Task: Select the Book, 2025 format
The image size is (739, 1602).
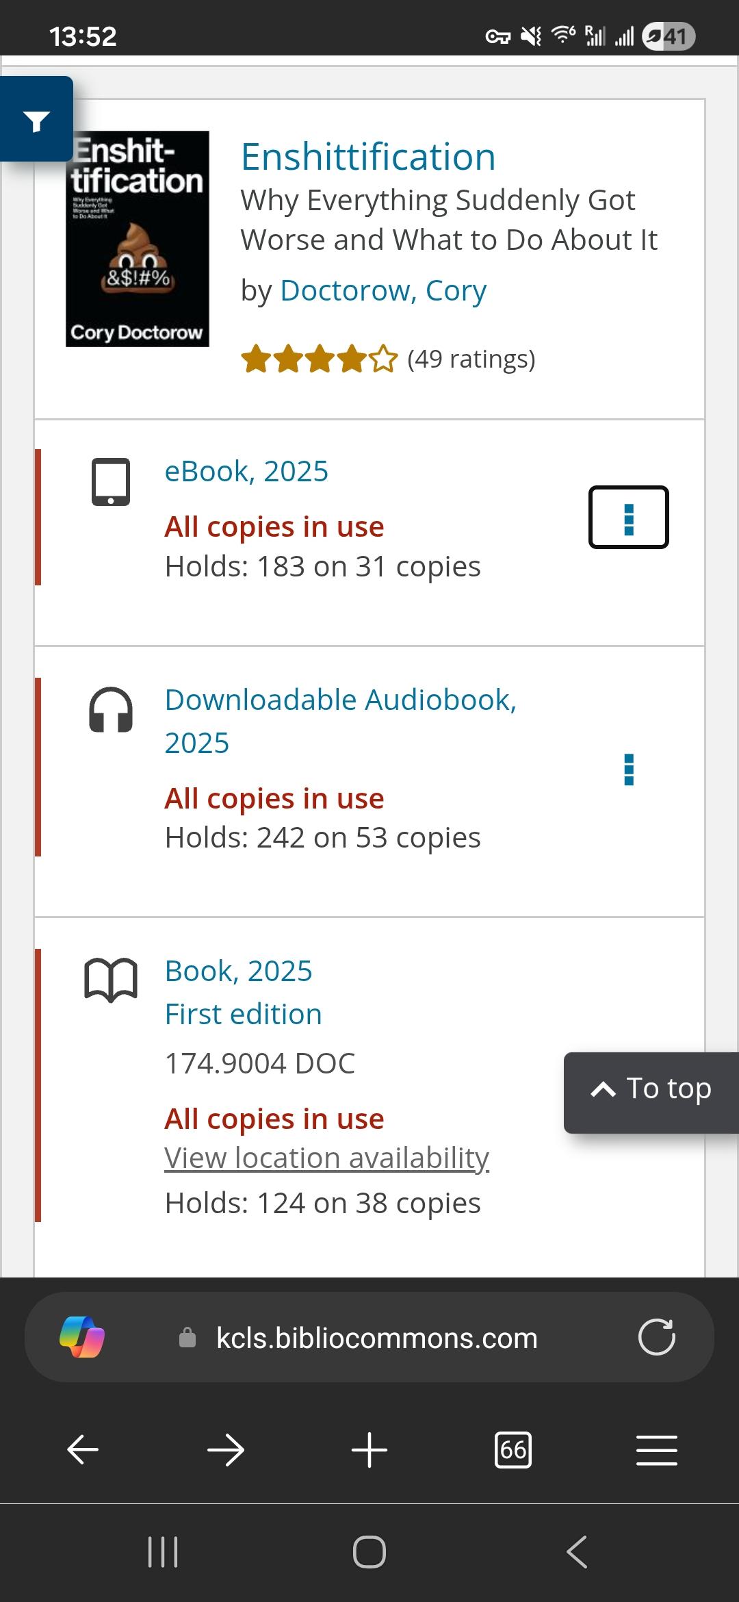Action: [238, 971]
